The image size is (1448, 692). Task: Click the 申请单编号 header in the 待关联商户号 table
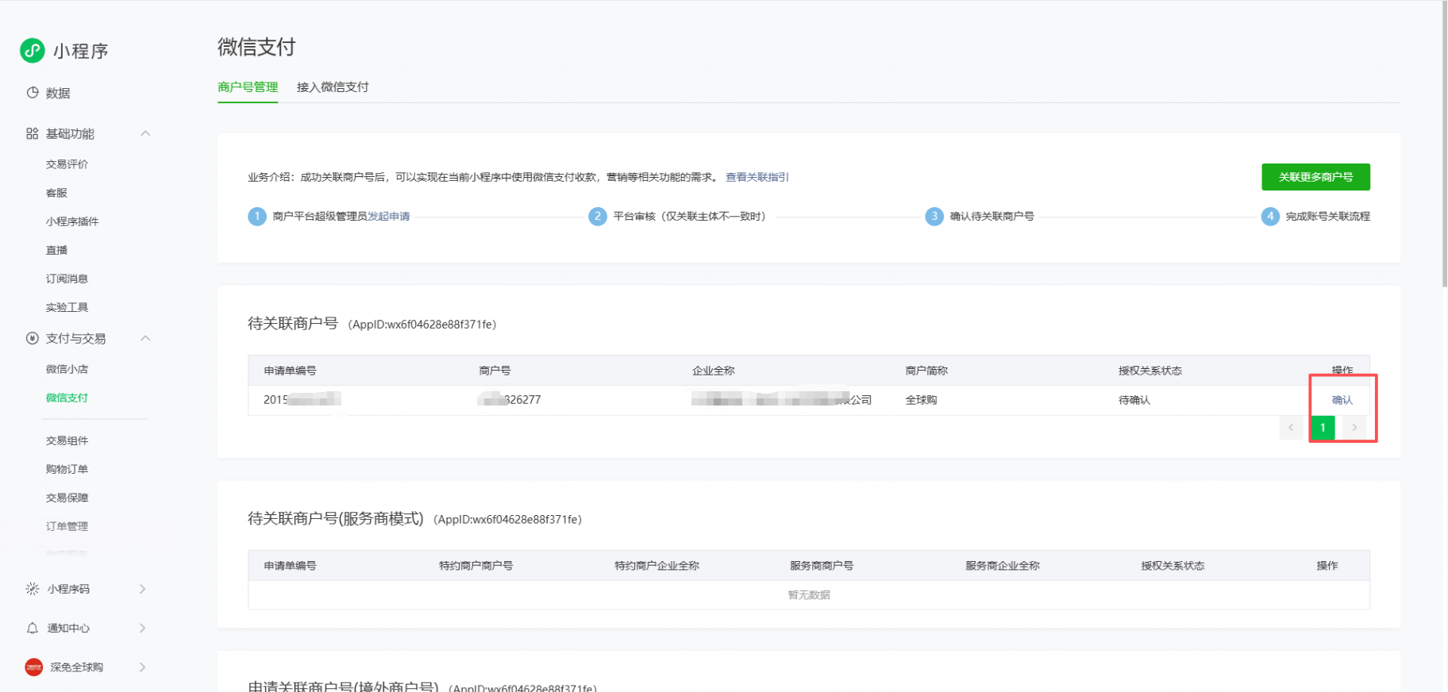click(290, 371)
